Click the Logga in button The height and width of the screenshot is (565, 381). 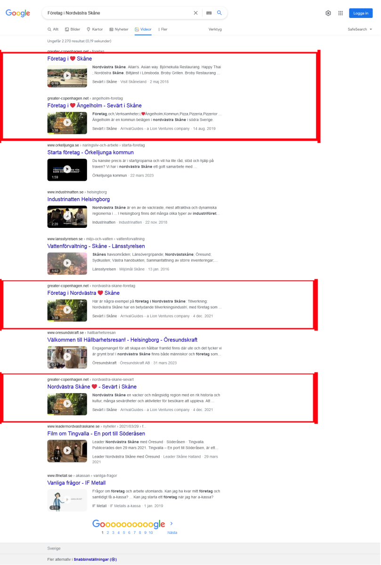(x=361, y=13)
